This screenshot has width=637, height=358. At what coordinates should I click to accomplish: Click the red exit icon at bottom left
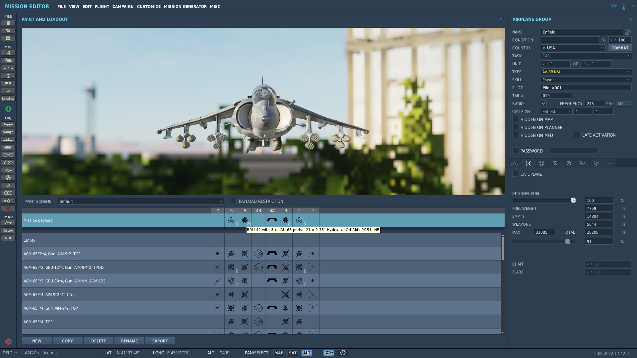(8, 341)
